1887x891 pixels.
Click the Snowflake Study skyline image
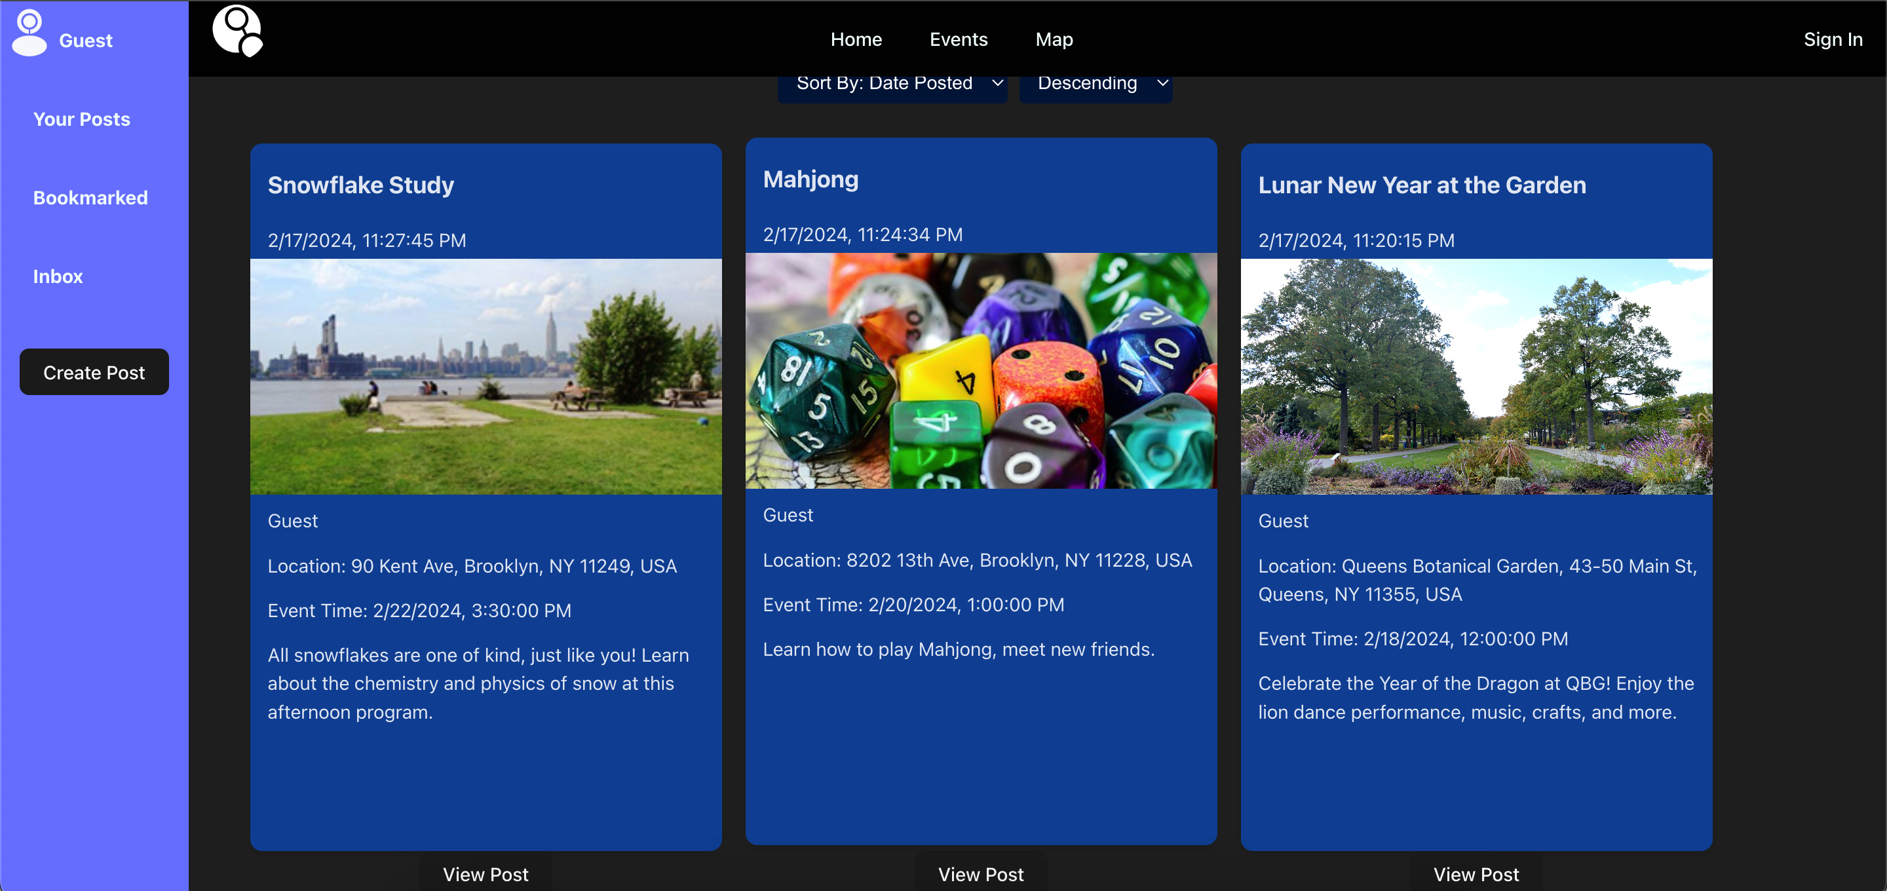click(486, 376)
